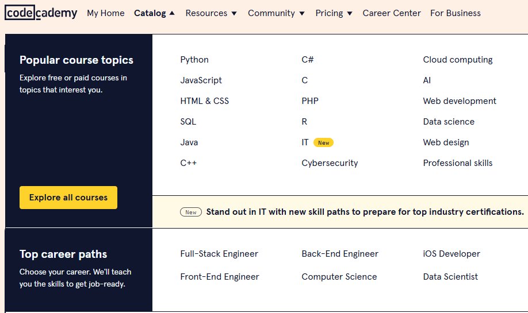Open the Java topic
The height and width of the screenshot is (313, 528).
pos(189,142)
